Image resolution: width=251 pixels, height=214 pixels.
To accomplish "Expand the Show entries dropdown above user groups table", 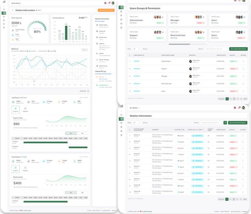I will pos(137,49).
